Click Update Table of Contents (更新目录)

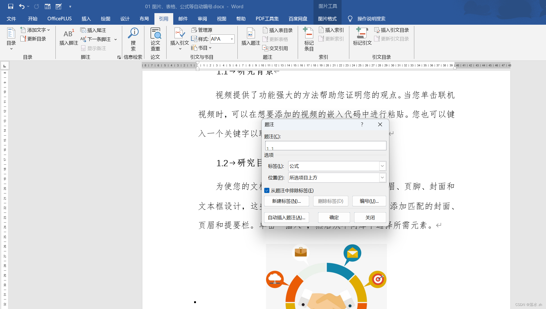tap(33, 39)
